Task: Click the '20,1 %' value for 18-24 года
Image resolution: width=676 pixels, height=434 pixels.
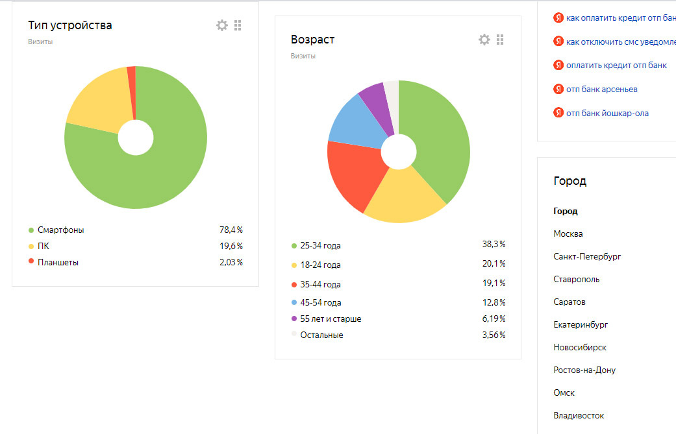Action: (x=494, y=263)
